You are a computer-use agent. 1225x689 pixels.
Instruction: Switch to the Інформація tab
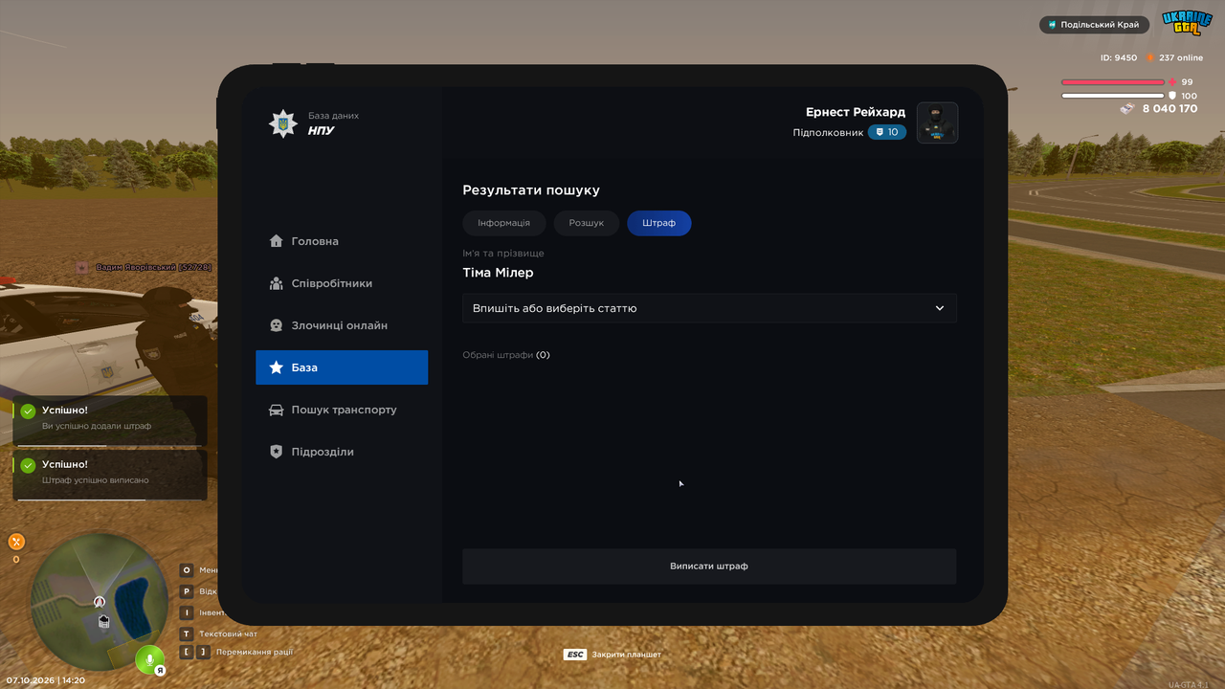click(503, 223)
